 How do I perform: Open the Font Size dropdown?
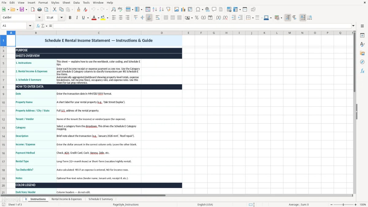pyautogui.click(x=61, y=18)
